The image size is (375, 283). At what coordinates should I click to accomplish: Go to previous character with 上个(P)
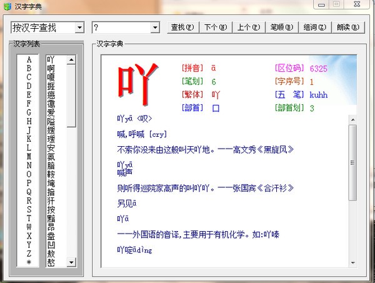coord(248,27)
